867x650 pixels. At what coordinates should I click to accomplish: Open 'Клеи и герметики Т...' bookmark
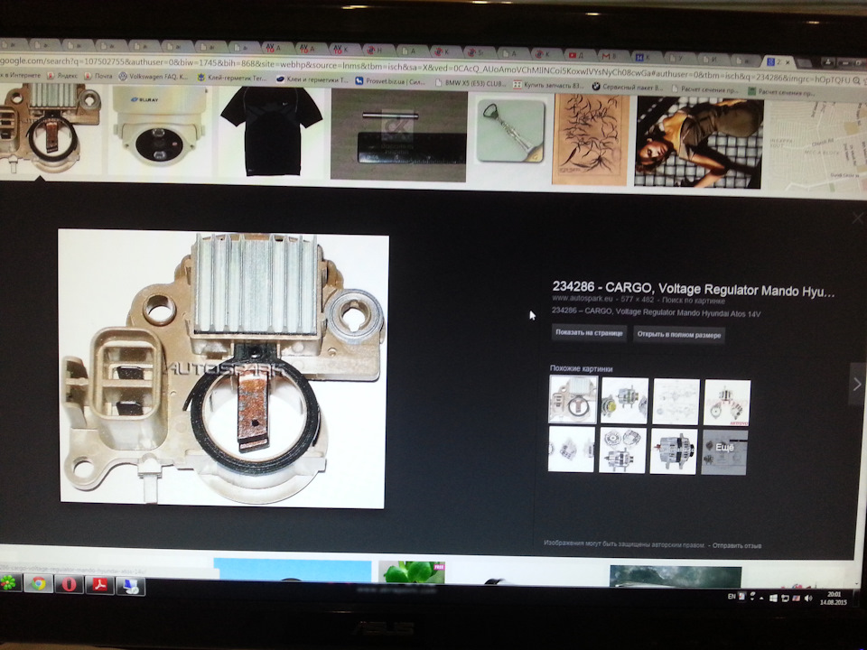[312, 79]
